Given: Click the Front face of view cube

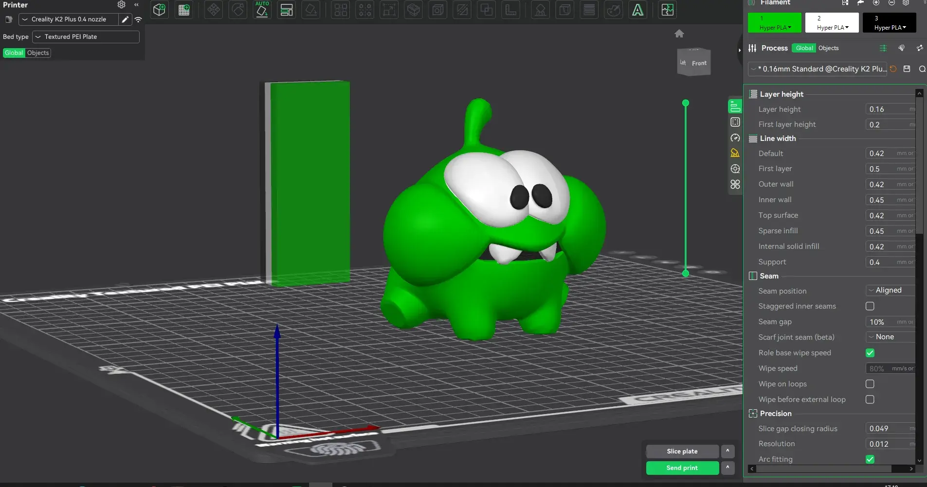Looking at the screenshot, I should [699, 63].
